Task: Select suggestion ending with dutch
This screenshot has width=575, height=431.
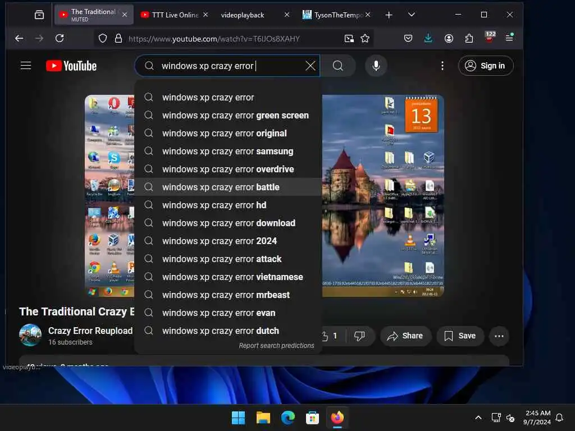Action: (x=228, y=331)
